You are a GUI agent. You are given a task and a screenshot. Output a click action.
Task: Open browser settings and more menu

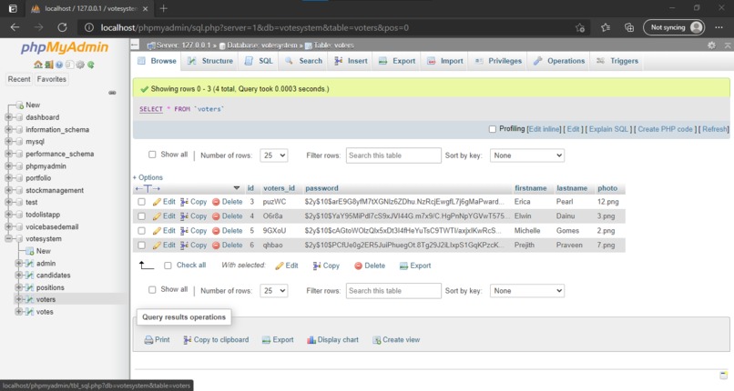(x=719, y=27)
